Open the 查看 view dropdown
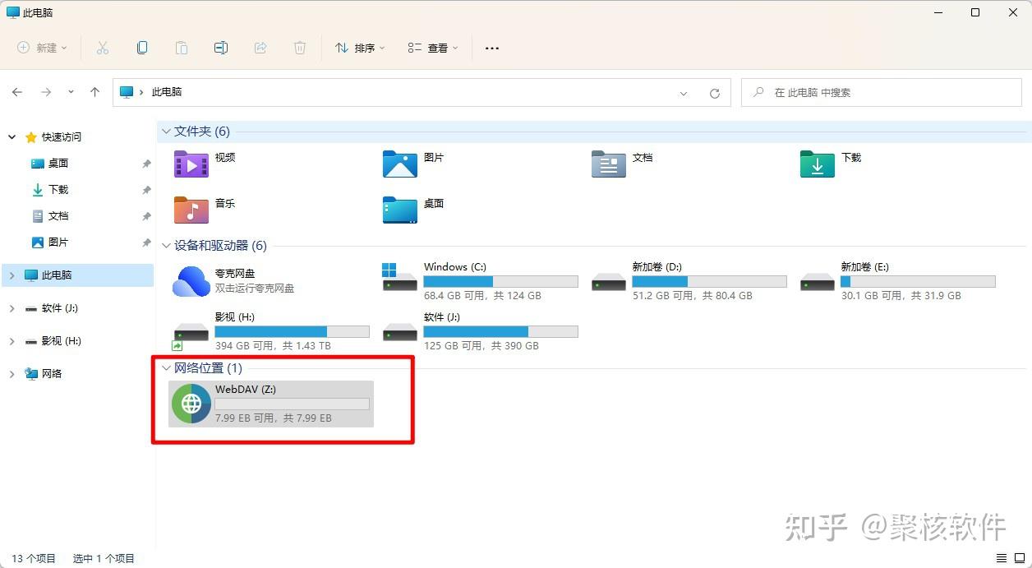This screenshot has width=1032, height=568. click(431, 48)
